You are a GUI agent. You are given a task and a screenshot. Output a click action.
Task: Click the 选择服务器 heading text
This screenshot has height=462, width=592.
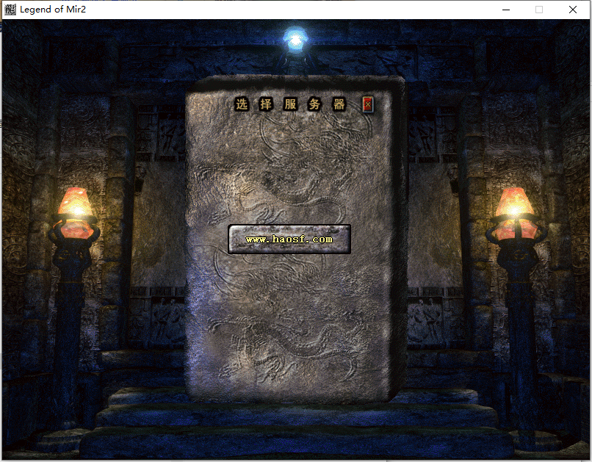tap(290, 104)
